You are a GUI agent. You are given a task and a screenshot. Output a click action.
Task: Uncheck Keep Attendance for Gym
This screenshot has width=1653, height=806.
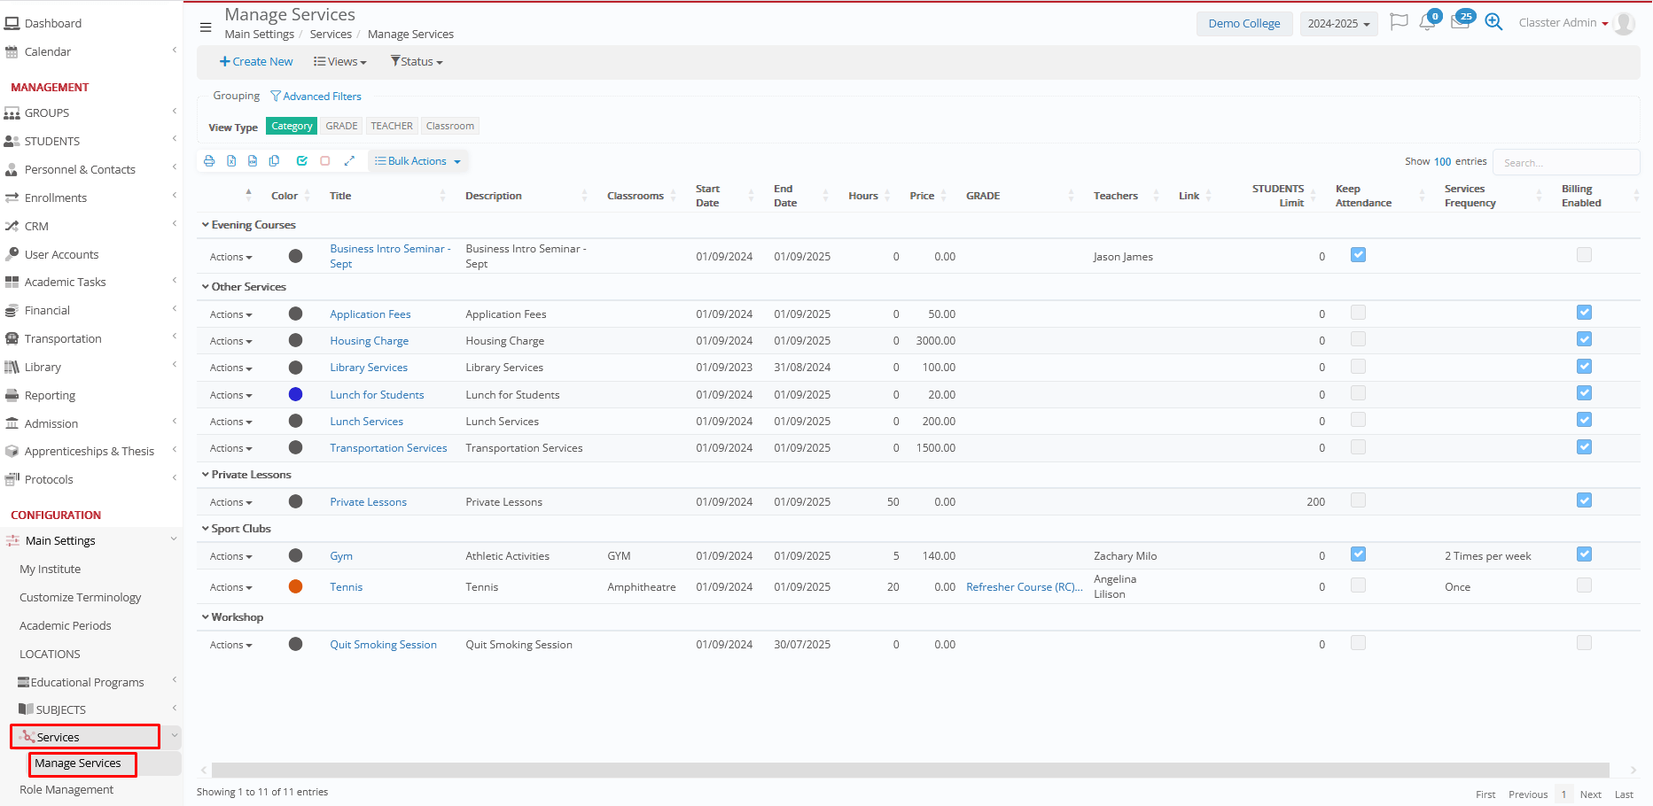coord(1358,554)
